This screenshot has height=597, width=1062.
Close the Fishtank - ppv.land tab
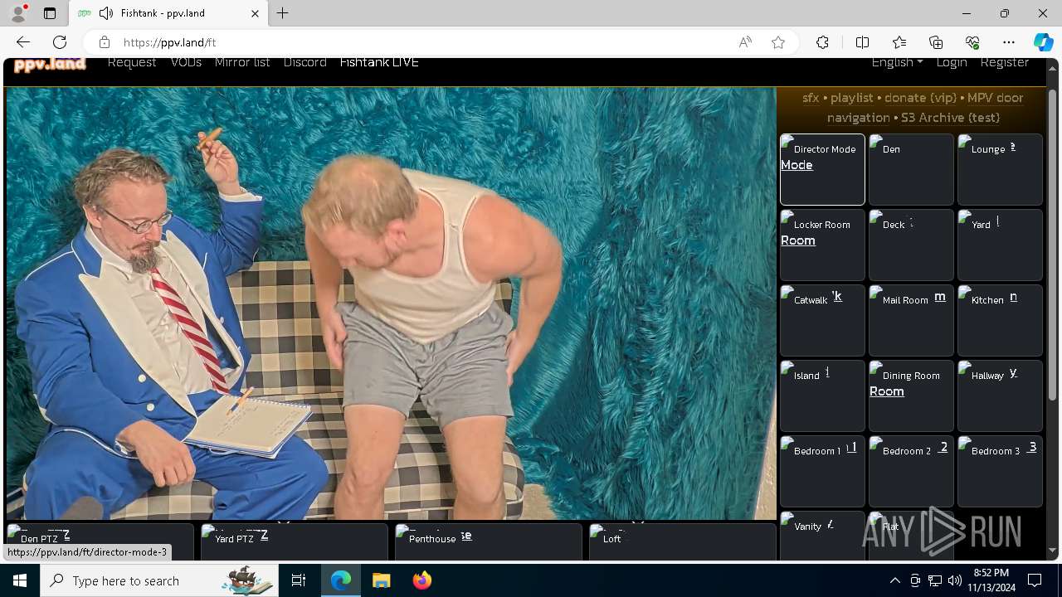(x=255, y=13)
